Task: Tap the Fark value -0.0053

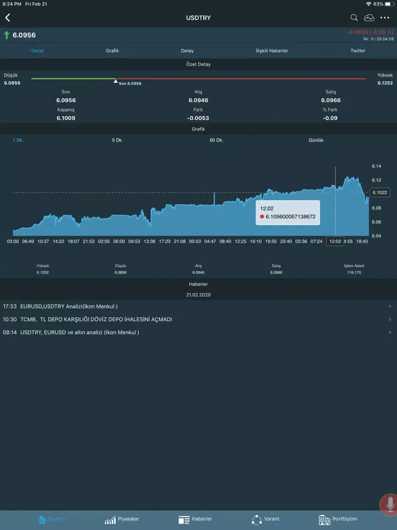Action: tap(198, 118)
